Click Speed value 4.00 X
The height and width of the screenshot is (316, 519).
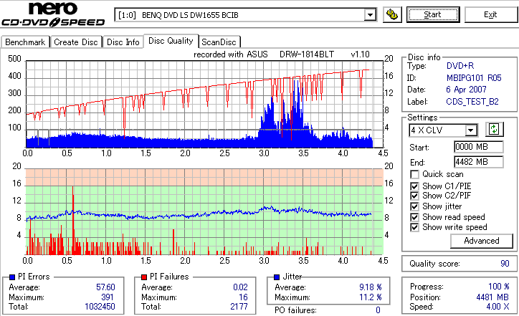(497, 307)
